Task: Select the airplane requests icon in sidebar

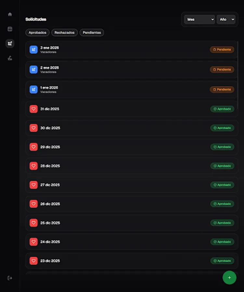Action: (10, 43)
